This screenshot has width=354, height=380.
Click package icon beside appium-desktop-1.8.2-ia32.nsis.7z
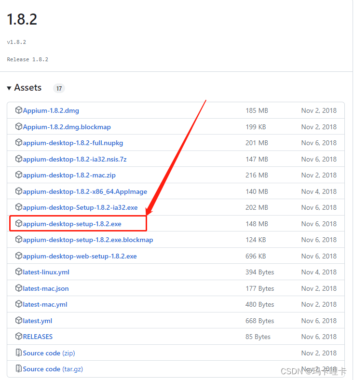tap(19, 159)
